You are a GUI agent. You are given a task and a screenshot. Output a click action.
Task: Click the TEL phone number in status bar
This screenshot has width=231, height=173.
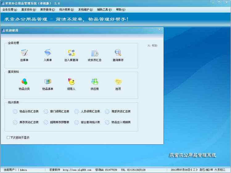tap(133, 170)
